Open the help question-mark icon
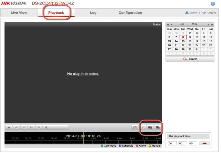221x153 pixels. (x=213, y=3)
